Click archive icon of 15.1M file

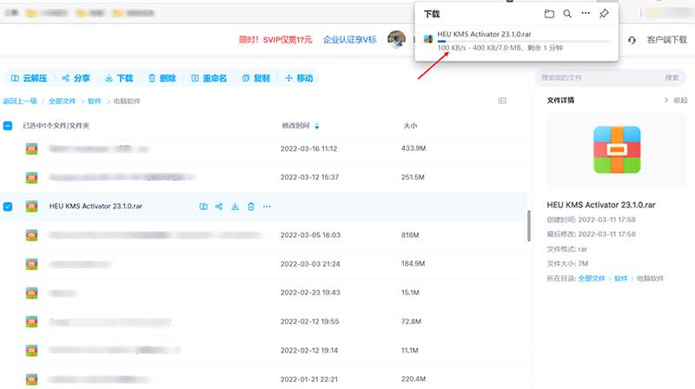point(31,293)
